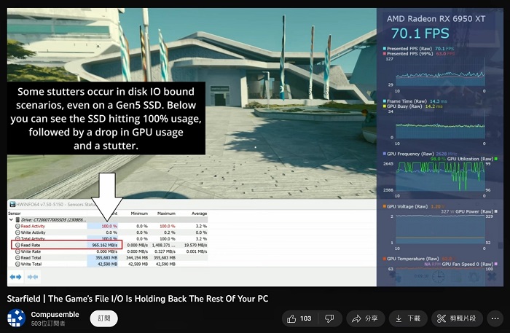Click the AMD Radeon RX 6950 XT heading
Viewport: 510px width, 333px height.
click(436, 19)
